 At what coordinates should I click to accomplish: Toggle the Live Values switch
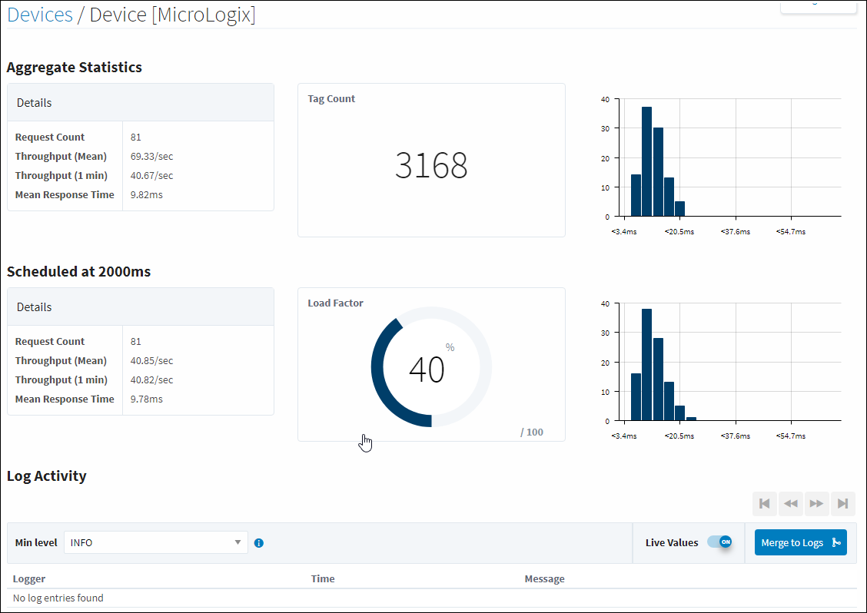719,542
